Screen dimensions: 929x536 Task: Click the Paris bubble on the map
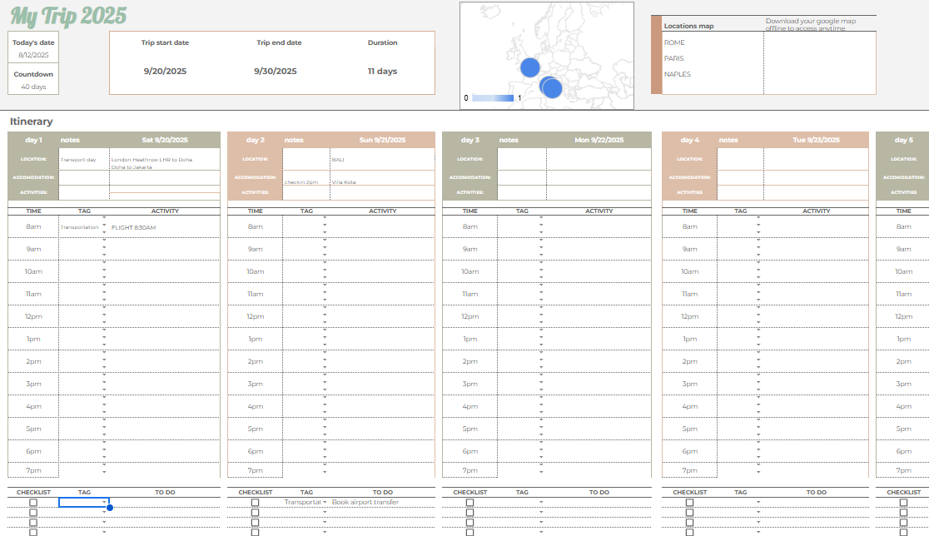coord(529,67)
